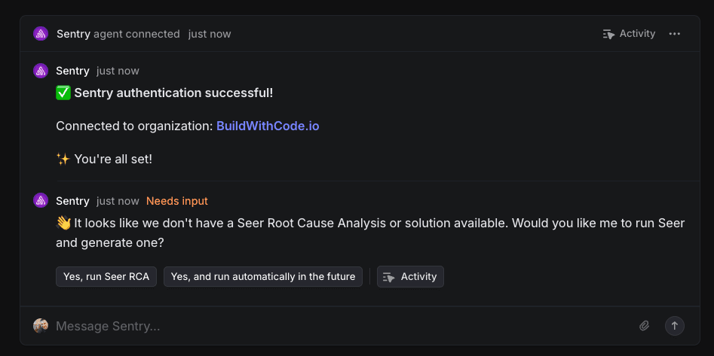Click just now timestamp in header row
Screen dimensions: 714x356
coord(210,34)
